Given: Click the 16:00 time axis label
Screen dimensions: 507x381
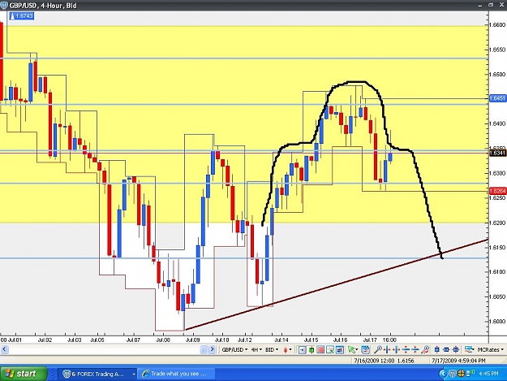Looking at the screenshot, I should [x=389, y=340].
